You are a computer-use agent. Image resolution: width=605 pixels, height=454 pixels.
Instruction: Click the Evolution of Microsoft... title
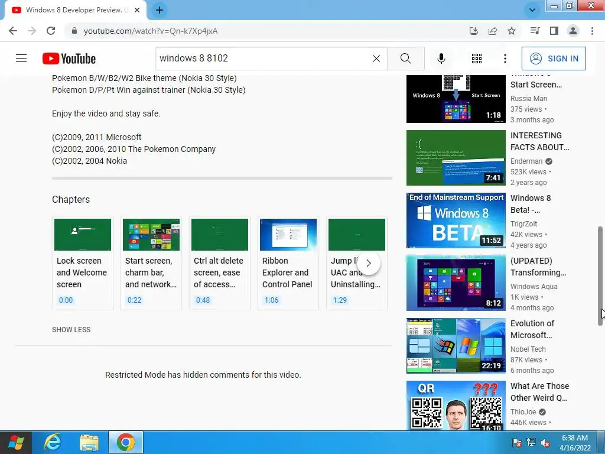pos(532,329)
